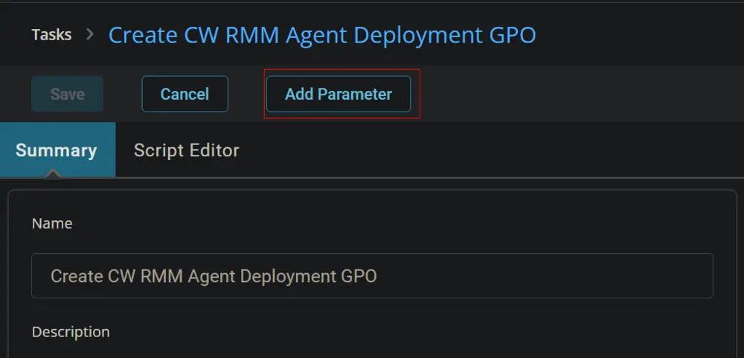The width and height of the screenshot is (744, 358).
Task: Switch to the Script Editor tab
Action: click(187, 150)
